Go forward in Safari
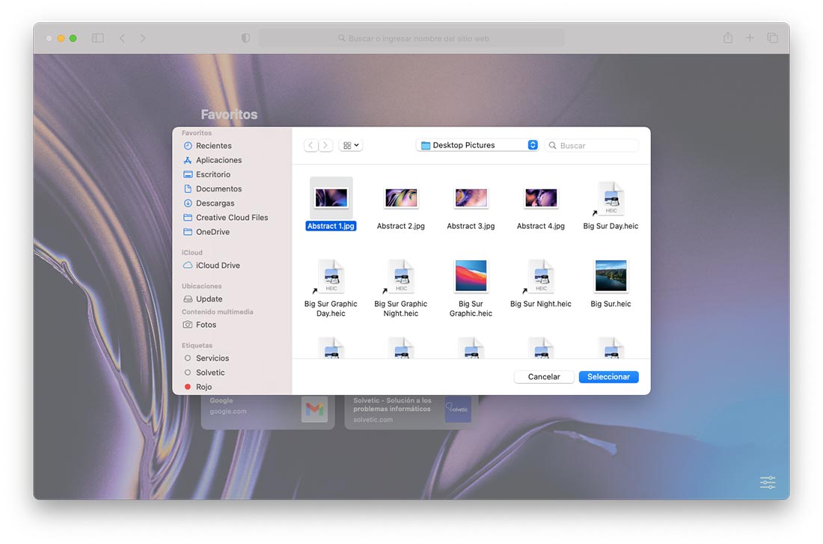Screen dimensions: 823x544 142,38
